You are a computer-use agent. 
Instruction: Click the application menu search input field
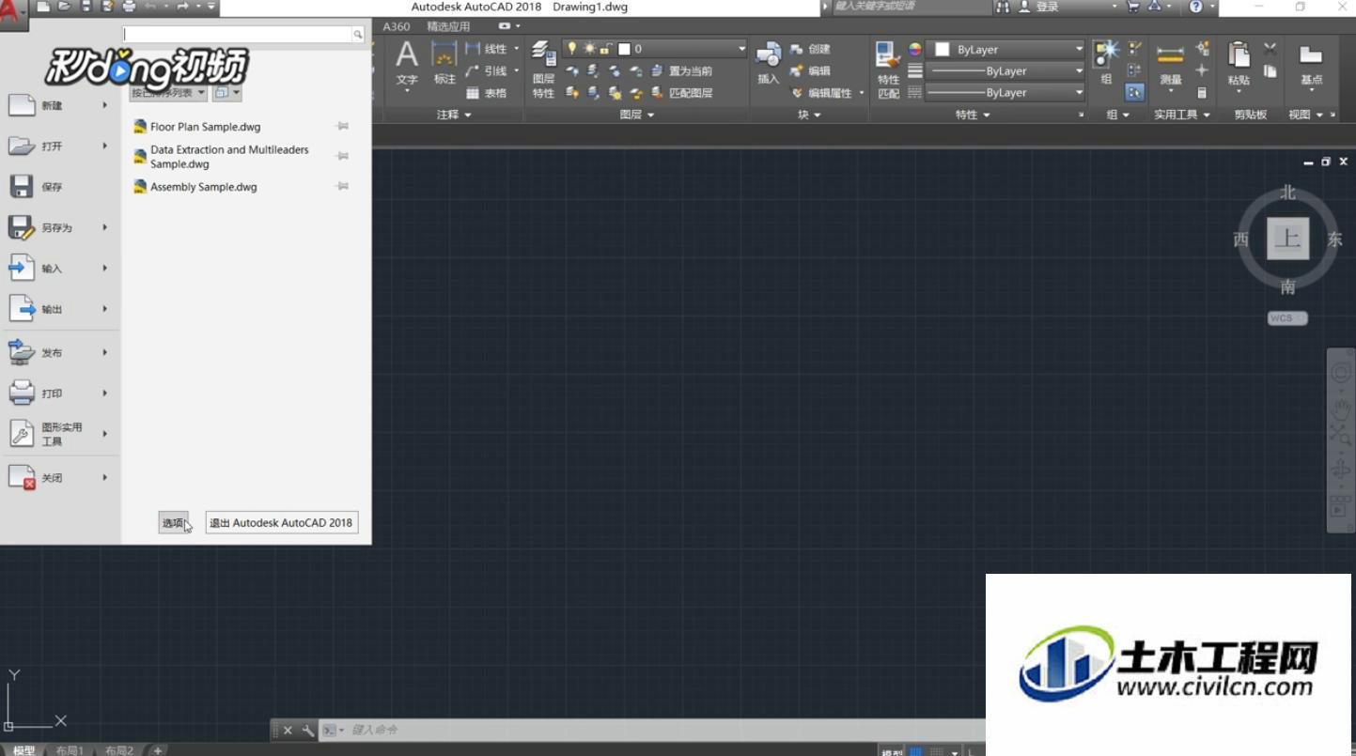point(238,35)
